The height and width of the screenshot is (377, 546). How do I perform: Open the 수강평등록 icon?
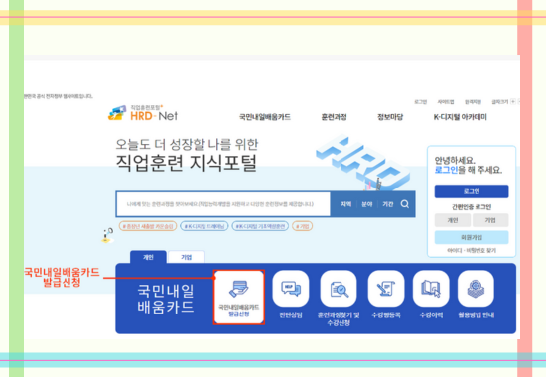(x=386, y=289)
